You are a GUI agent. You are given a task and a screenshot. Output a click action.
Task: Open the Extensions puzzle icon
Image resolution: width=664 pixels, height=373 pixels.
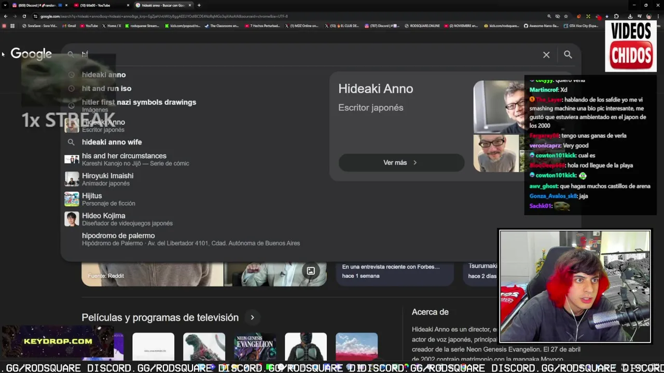[x=616, y=16]
